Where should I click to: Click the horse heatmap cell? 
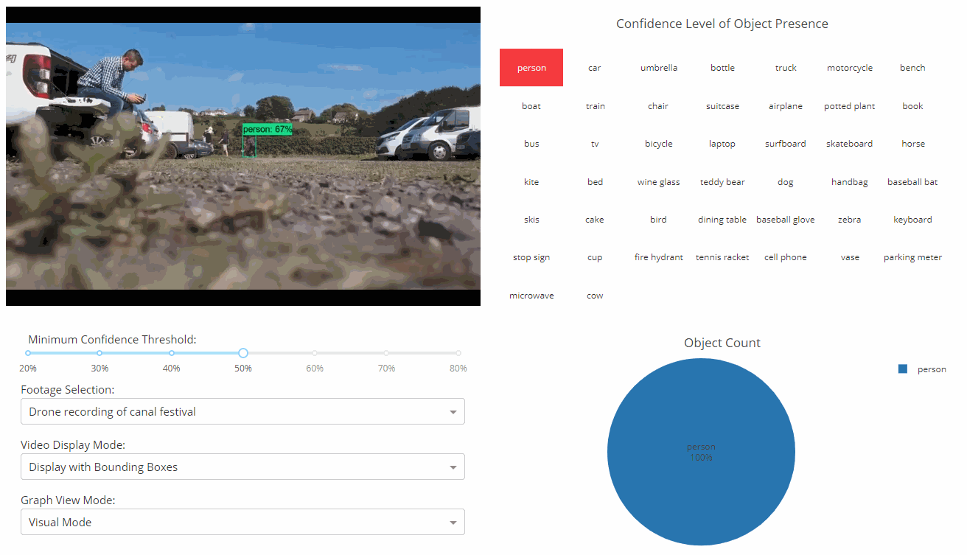[x=912, y=144]
